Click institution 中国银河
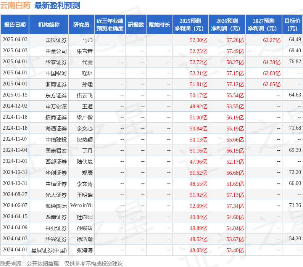 tap(56, 73)
